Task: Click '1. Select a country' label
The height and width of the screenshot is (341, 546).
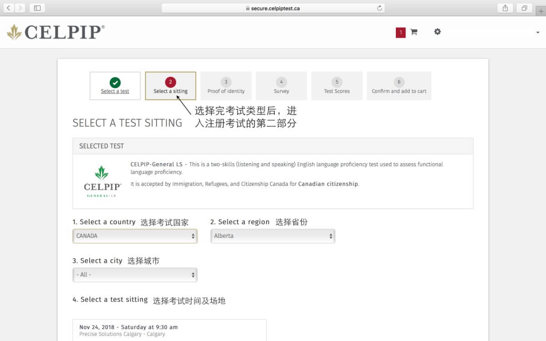Action: click(x=104, y=222)
